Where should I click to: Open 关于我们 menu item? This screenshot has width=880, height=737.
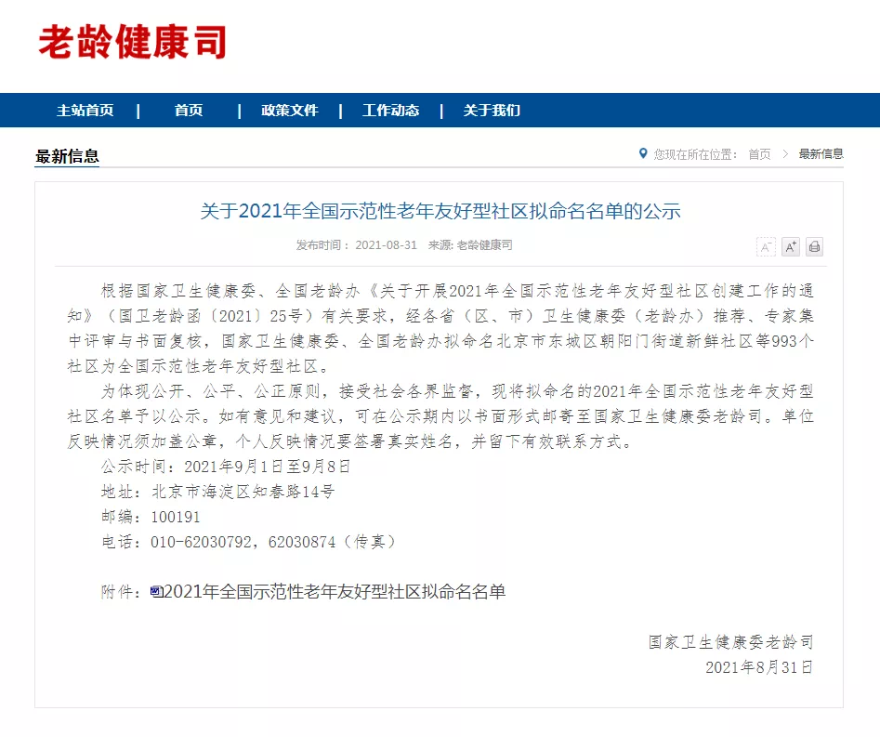pyautogui.click(x=492, y=110)
